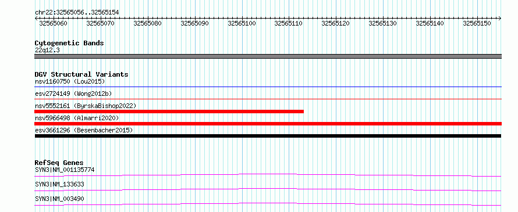Click the short red nsv5552161 variant bar
Viewport: 518px width, 212px height.
click(169, 112)
